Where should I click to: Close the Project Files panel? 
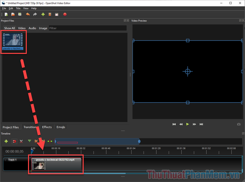point(128,20)
